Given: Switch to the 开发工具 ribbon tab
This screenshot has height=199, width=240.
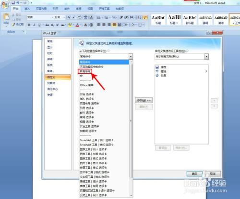Looking at the screenshot, I should tap(104, 9).
